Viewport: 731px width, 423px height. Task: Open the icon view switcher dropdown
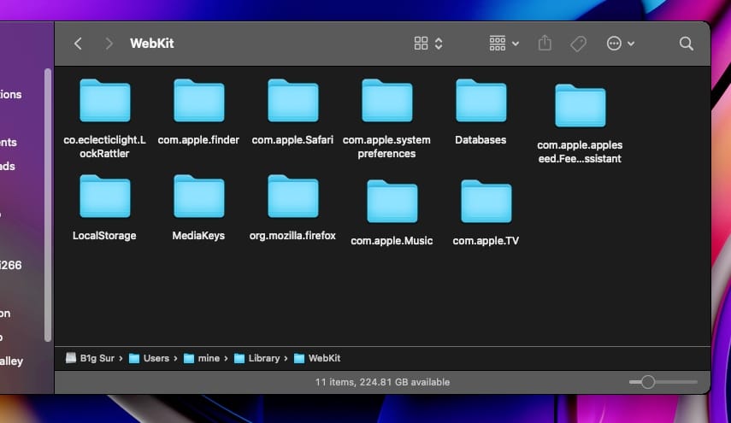coord(428,44)
